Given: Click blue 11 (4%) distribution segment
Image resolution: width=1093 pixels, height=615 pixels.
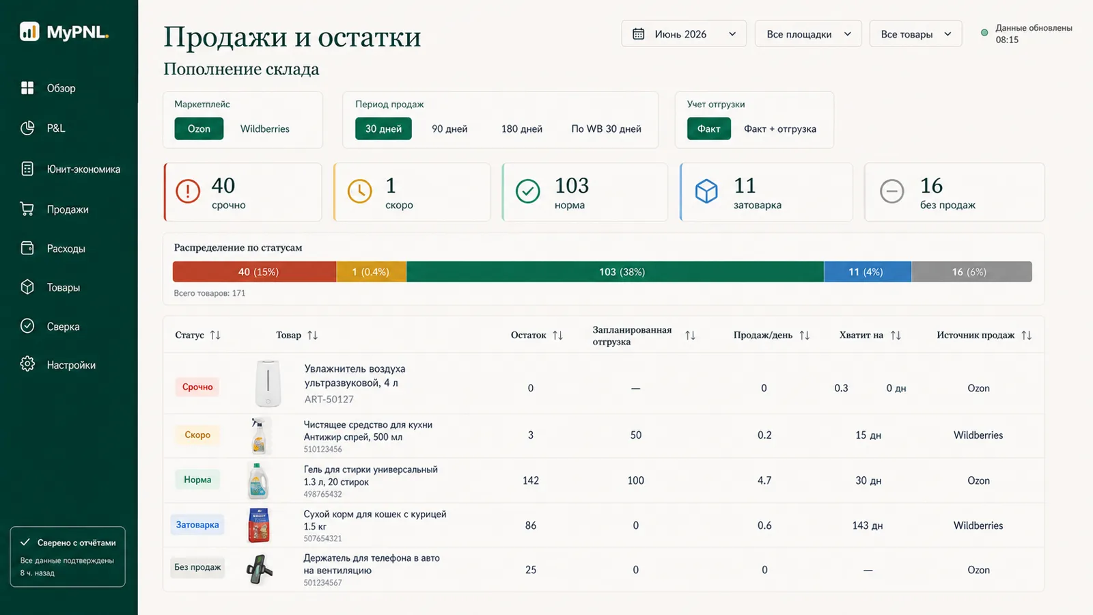Looking at the screenshot, I should pyautogui.click(x=868, y=271).
